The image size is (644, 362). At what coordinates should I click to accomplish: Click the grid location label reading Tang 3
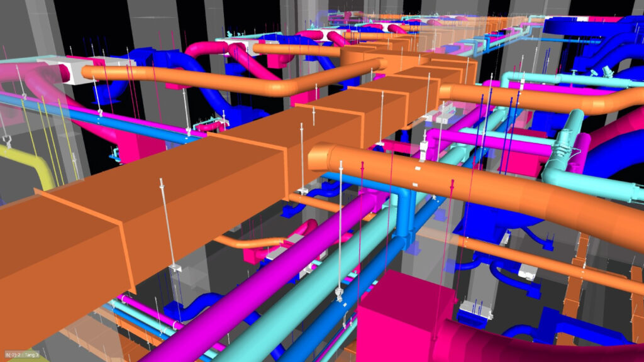tap(31, 356)
